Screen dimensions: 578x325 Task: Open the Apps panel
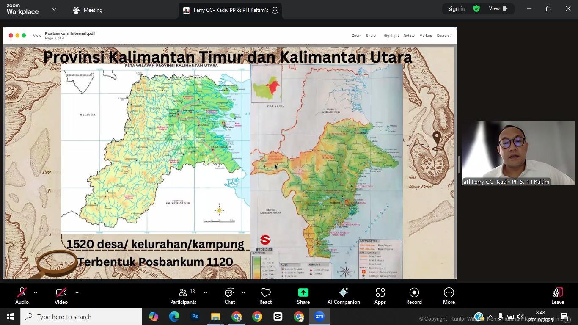click(x=380, y=296)
